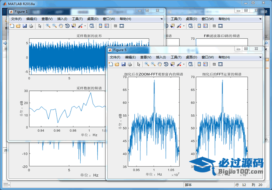This screenshot has height=190, width=272.
Task: Toggle Zoom Out tool in Figure 1
Action: pos(55,26)
